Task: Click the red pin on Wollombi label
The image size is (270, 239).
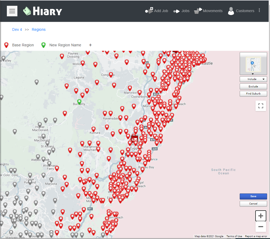Action: (83, 63)
